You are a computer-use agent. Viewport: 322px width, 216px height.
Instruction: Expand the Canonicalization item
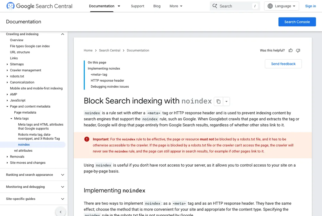pos(7,82)
